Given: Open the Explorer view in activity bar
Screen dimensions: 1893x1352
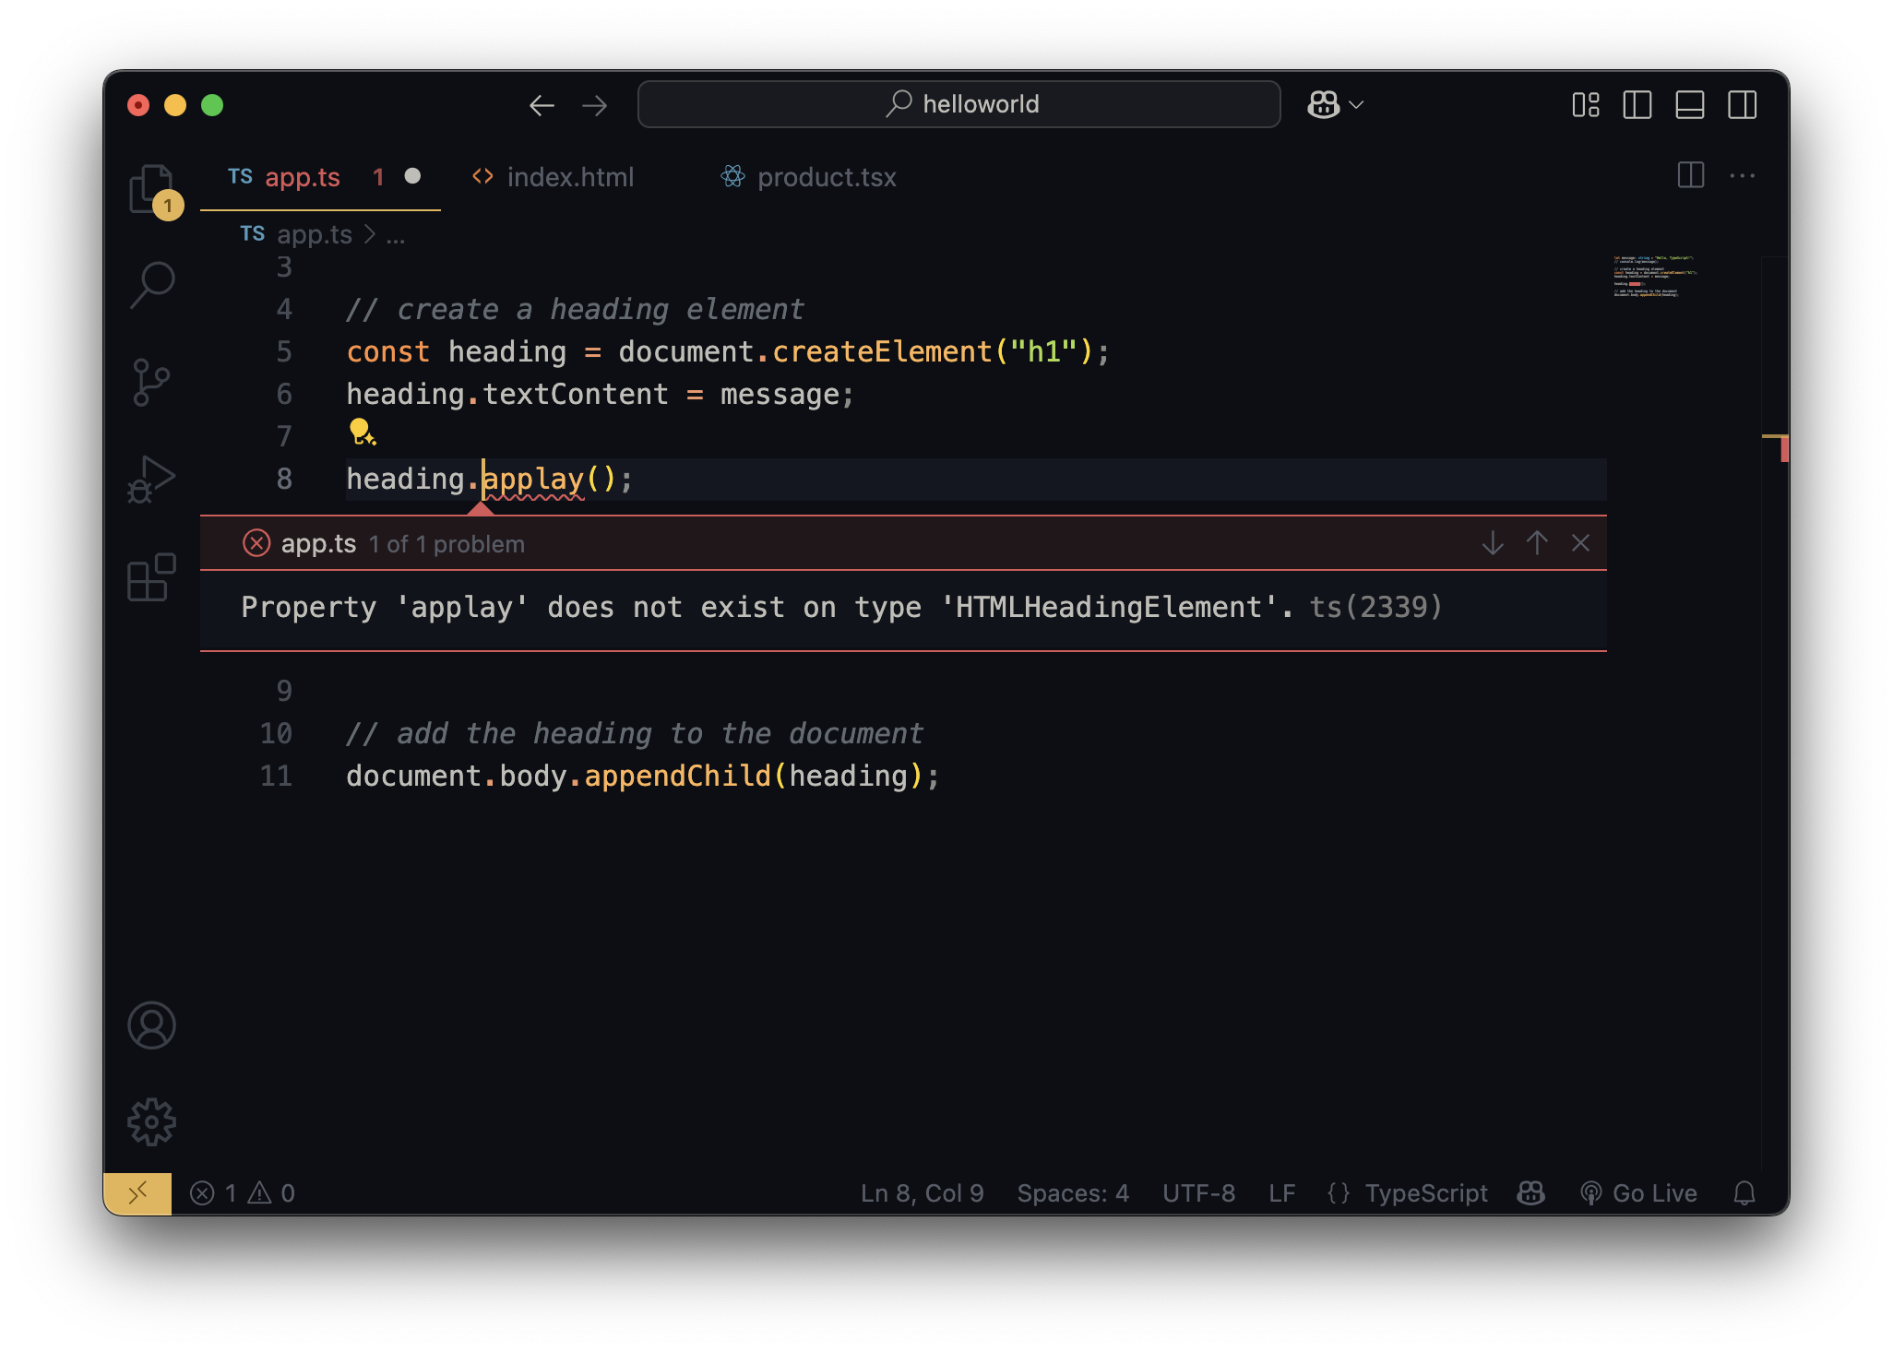Looking at the screenshot, I should pyautogui.click(x=151, y=189).
